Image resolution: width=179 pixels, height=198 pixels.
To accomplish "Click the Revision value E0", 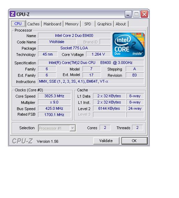I will 135,75.
